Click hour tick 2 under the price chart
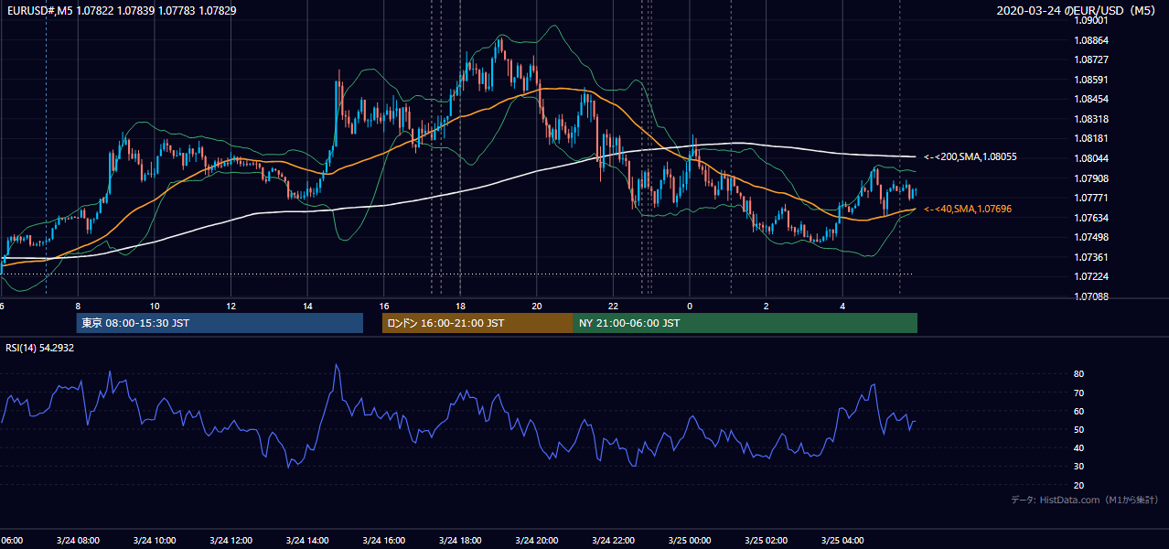 (766, 306)
